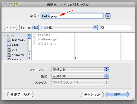Switch to list view mode
Viewport: 137px width, 104px height.
point(29,27)
